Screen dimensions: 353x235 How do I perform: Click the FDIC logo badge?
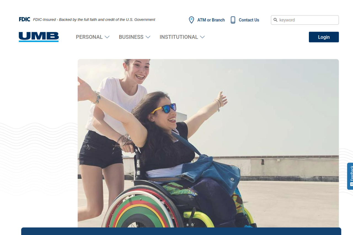pyautogui.click(x=25, y=19)
